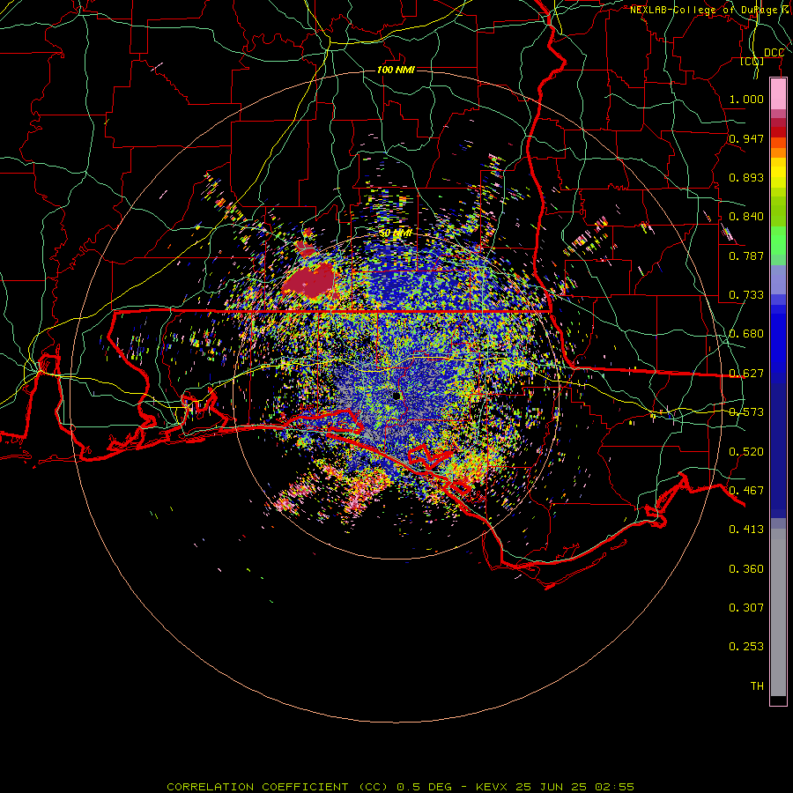Click the 0.787 legend value

746,256
